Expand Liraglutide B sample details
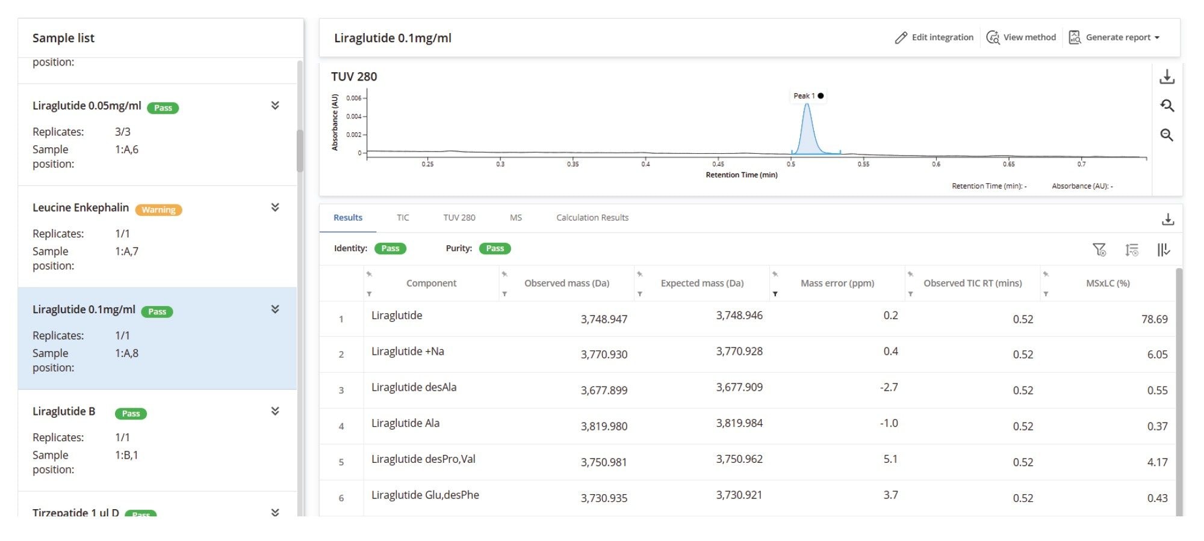Screen dimensions: 1204x541 pyautogui.click(x=276, y=411)
